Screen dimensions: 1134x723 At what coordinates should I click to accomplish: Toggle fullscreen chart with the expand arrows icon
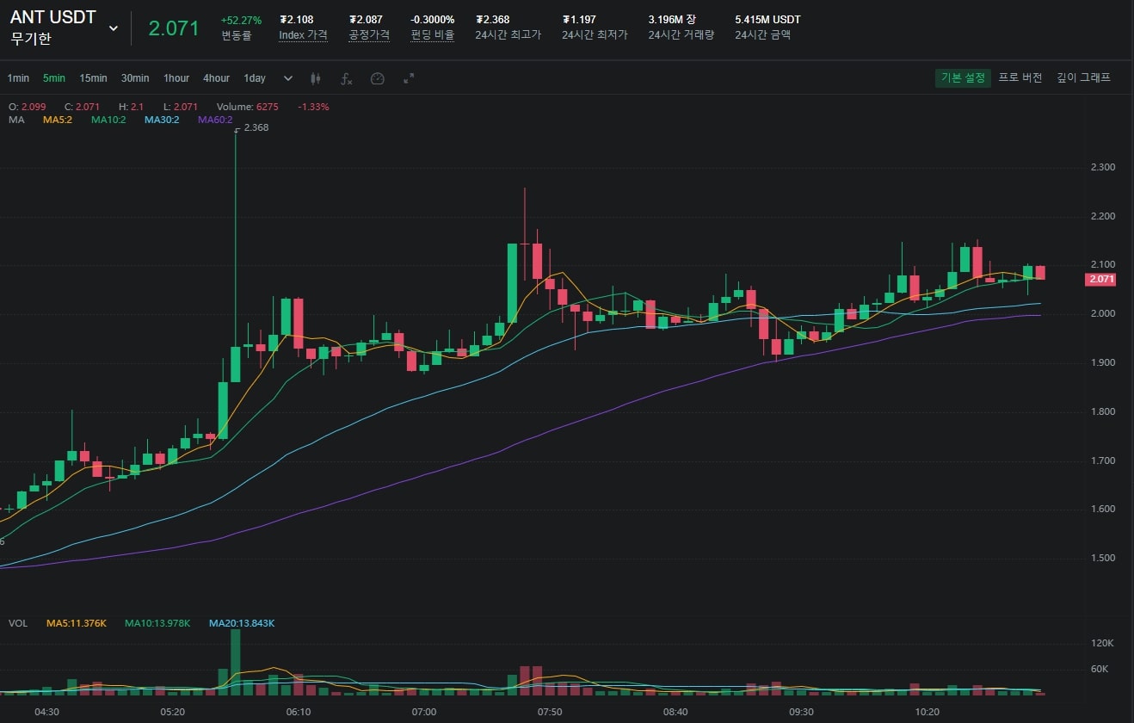click(409, 78)
